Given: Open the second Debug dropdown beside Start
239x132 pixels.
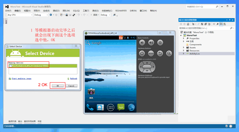Looking at the screenshot, I should [x=105, y=15].
